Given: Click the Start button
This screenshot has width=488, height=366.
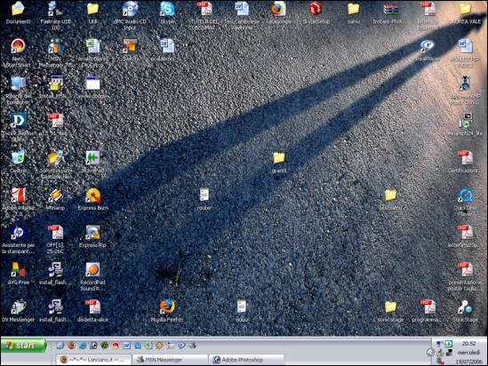Looking at the screenshot, I should [x=23, y=346].
